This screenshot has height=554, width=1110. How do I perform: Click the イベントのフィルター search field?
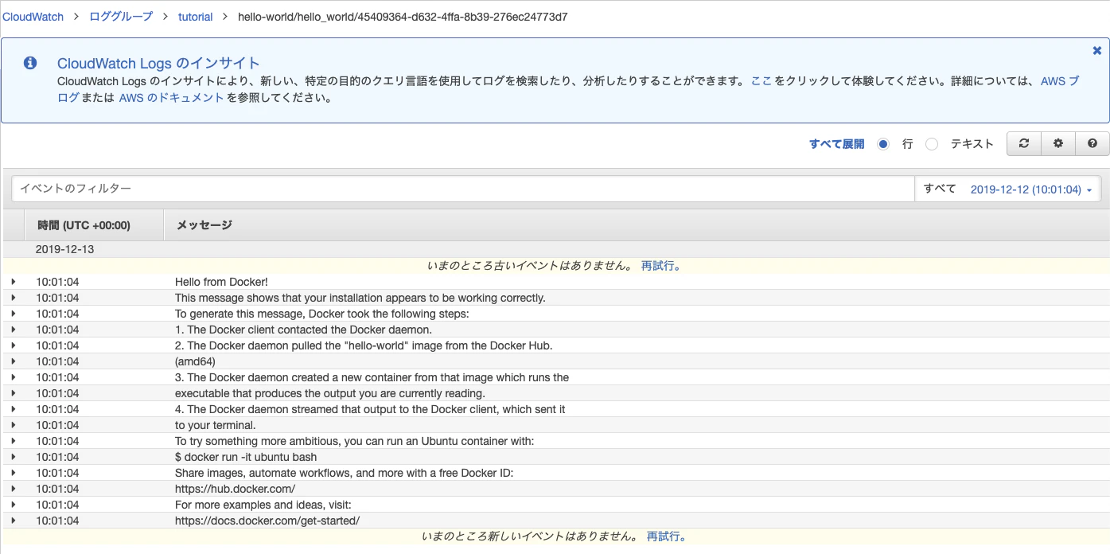point(318,189)
